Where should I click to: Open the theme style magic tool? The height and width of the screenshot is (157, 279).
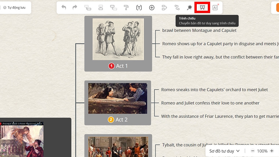(189, 8)
